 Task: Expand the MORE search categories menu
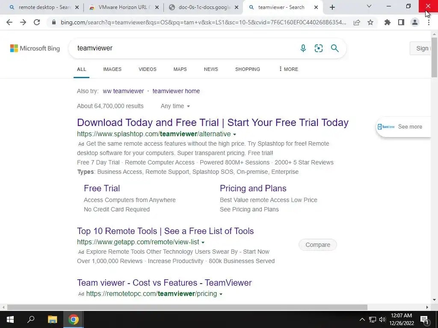(x=289, y=69)
